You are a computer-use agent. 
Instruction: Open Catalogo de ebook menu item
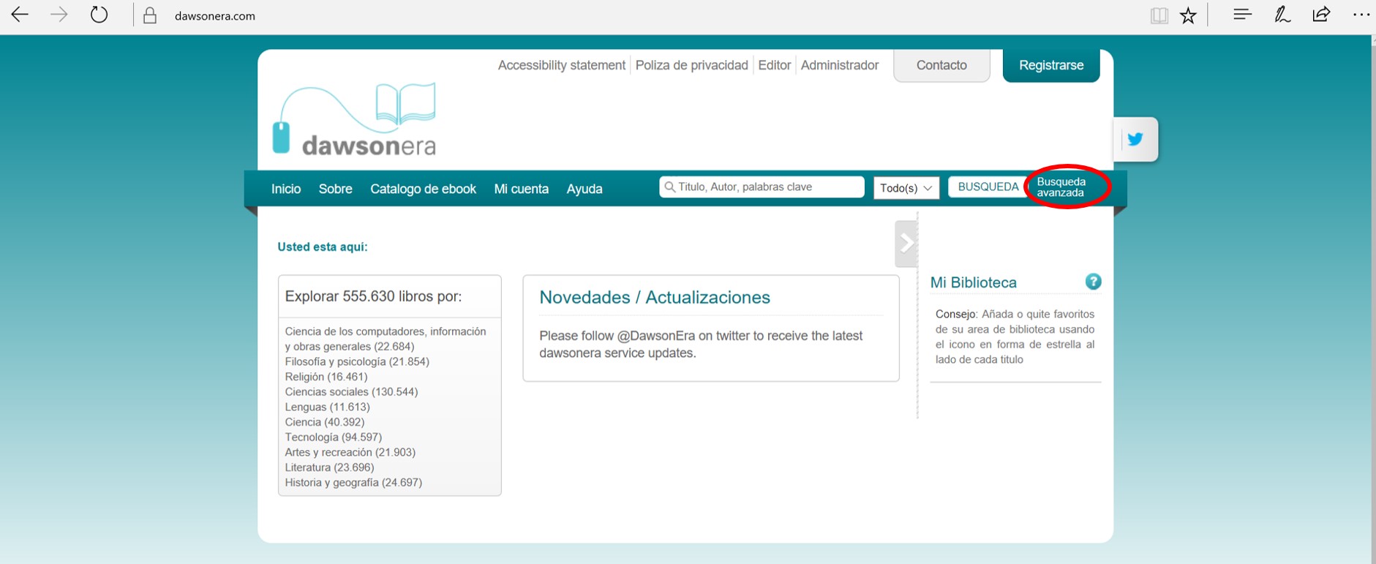[x=423, y=189]
